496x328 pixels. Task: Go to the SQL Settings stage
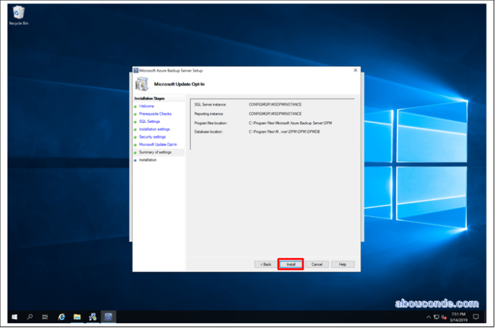[x=149, y=121]
